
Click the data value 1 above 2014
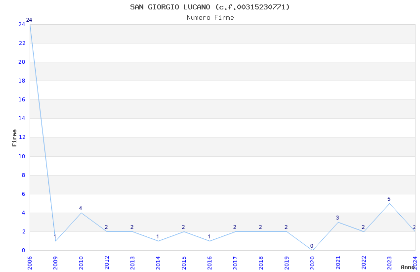[x=158, y=236]
